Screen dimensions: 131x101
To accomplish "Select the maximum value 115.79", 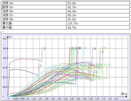I will coord(72,23).
